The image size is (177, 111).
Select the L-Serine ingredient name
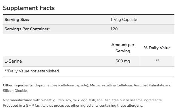(13, 61)
